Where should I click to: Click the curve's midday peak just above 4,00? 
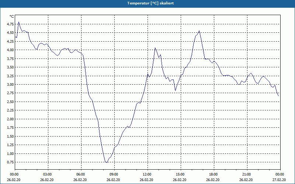tap(155, 48)
